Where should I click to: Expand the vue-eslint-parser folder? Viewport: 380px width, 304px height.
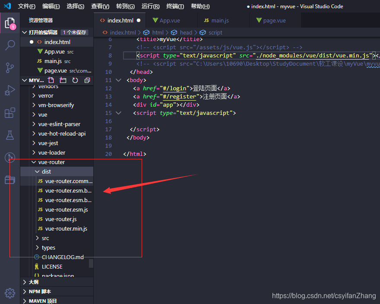[x=57, y=124]
